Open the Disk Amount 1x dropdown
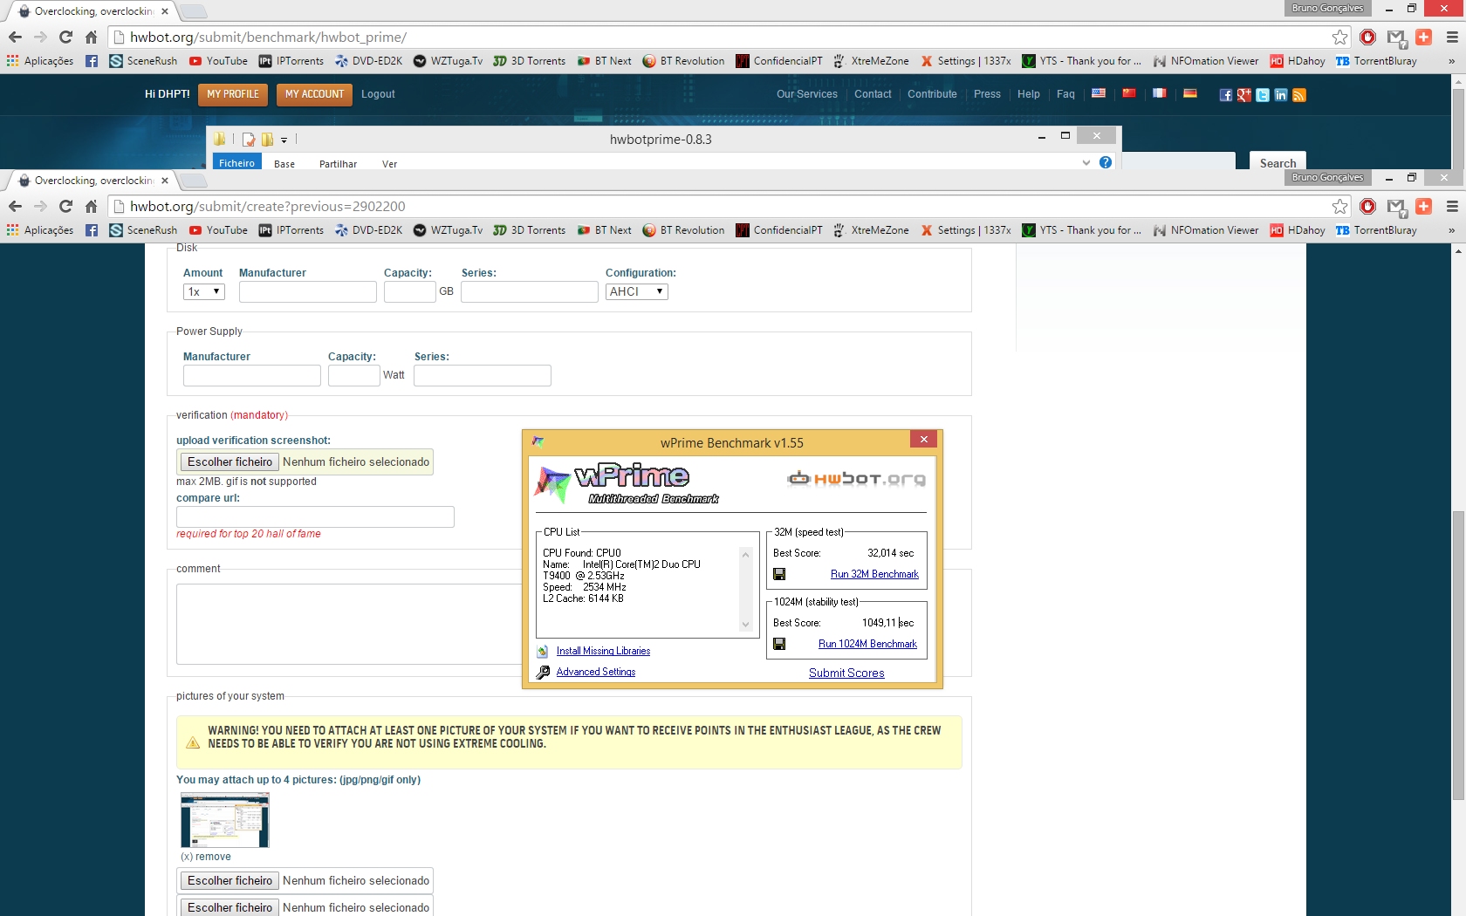This screenshot has width=1466, height=916. 204,291
